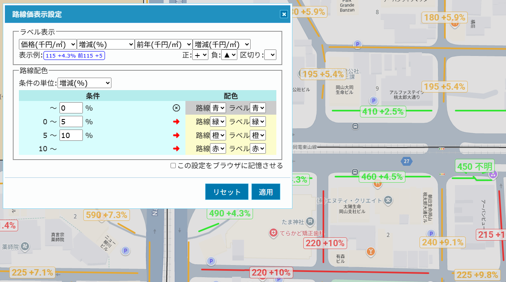Image resolution: width=506 pixels, height=282 pixels.
Task: Close the 路線価表示設定 dialog
Action: point(284,14)
